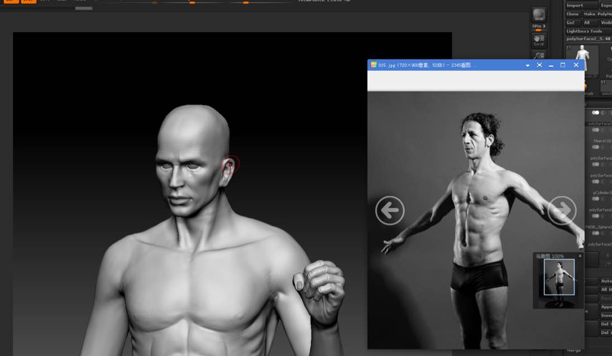Click the Zoom magnifier icon below Scroll
This screenshot has height=356, width=612.
click(539, 55)
